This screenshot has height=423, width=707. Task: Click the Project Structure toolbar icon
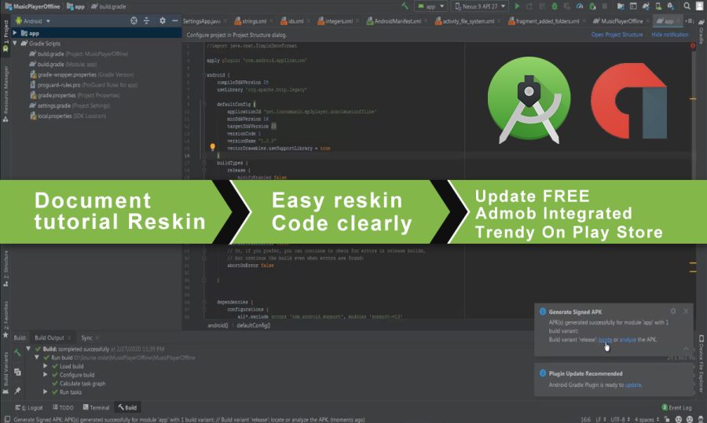coord(621,6)
